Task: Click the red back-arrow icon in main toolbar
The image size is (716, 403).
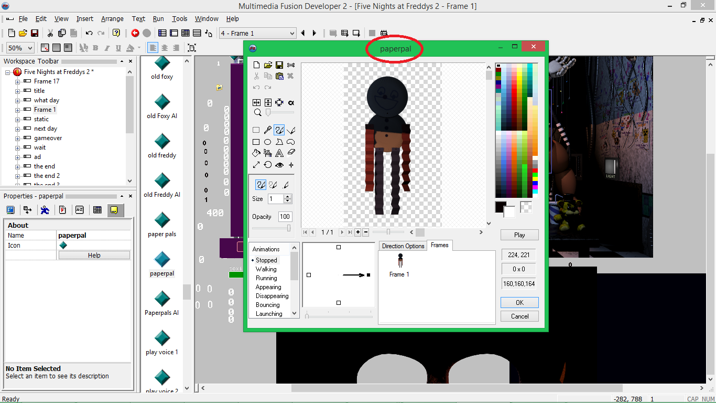Action: pyautogui.click(x=135, y=33)
